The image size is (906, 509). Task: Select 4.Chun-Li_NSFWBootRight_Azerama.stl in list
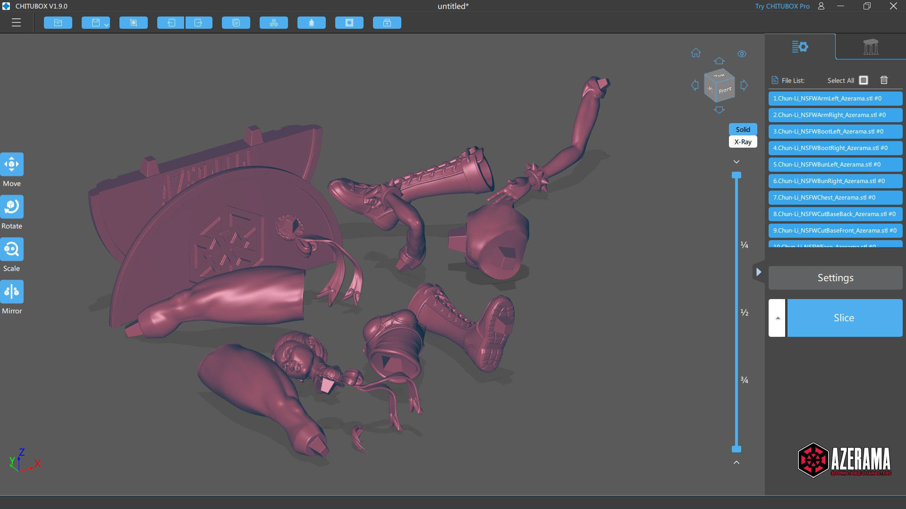click(x=835, y=148)
